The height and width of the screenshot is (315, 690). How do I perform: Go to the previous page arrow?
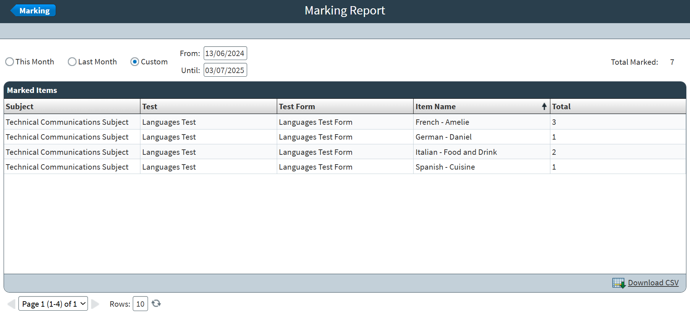coord(11,304)
